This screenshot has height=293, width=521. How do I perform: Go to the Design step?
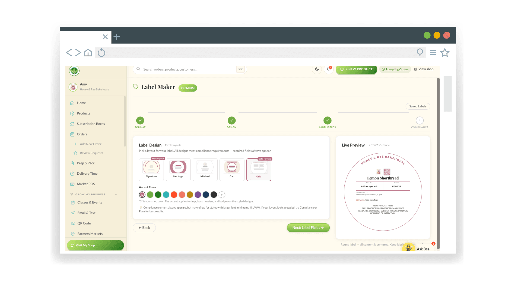(231, 122)
